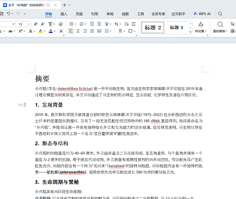Expand the styles gallery more arrow
The width and height of the screenshot is (236, 199).
click(x=190, y=32)
